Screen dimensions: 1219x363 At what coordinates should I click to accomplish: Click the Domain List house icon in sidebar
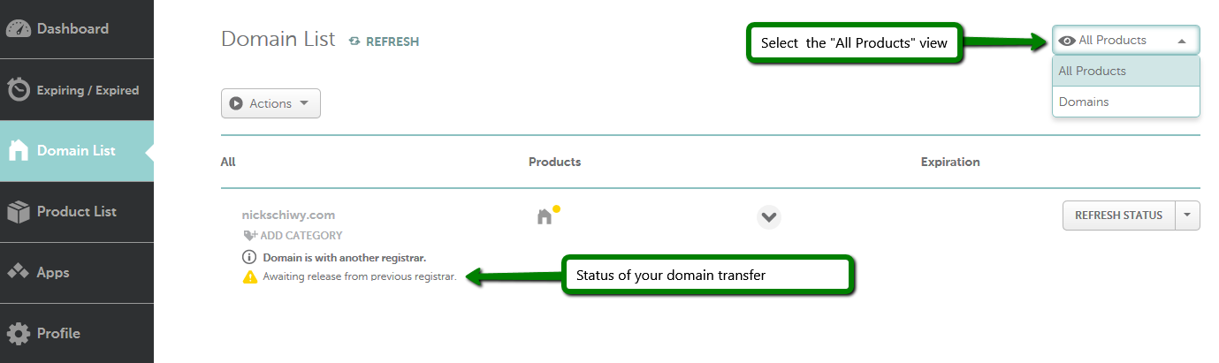19,150
